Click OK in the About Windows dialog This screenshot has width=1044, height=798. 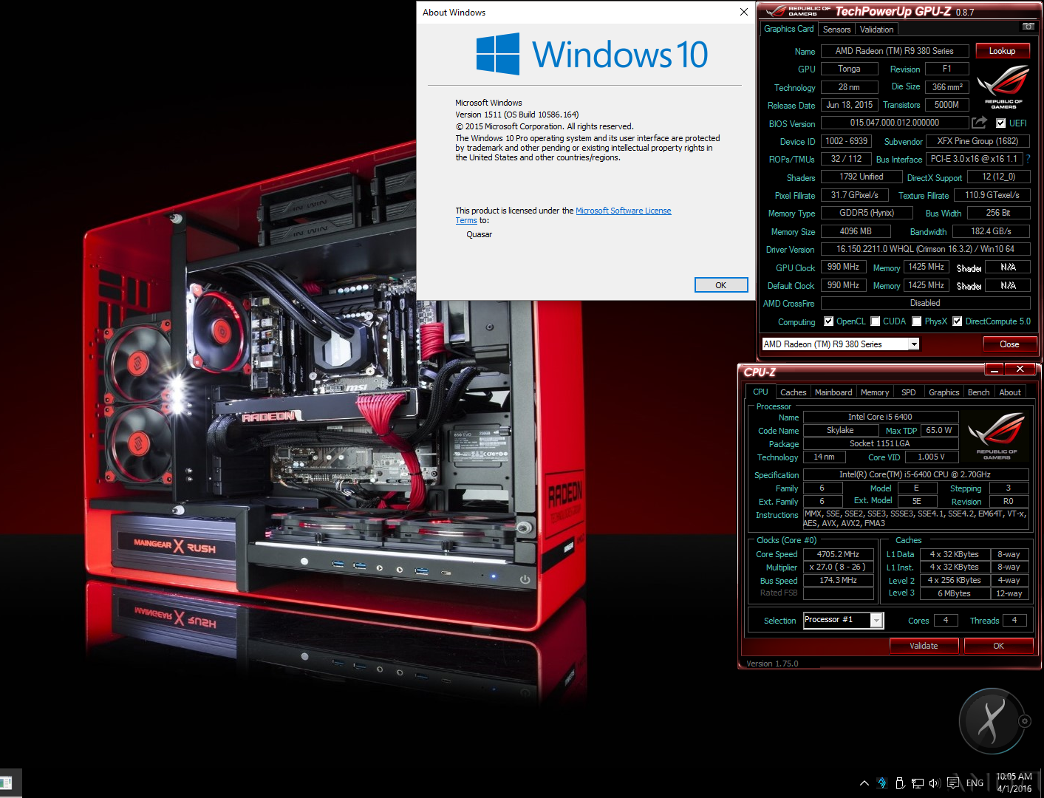(720, 285)
